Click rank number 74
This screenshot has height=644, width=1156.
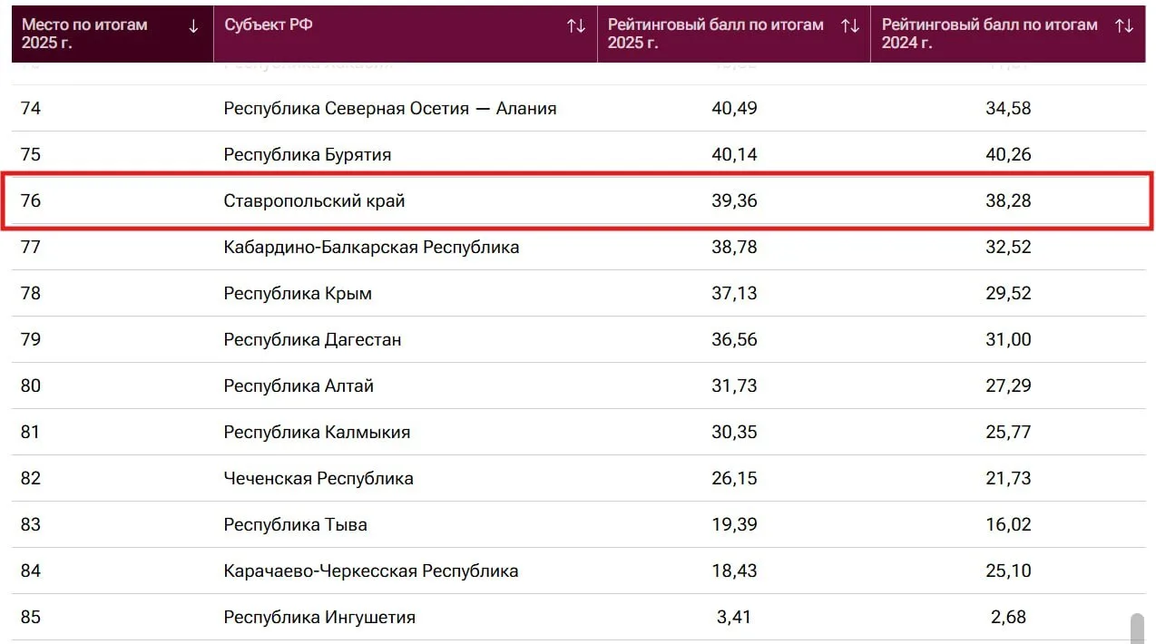pos(31,108)
